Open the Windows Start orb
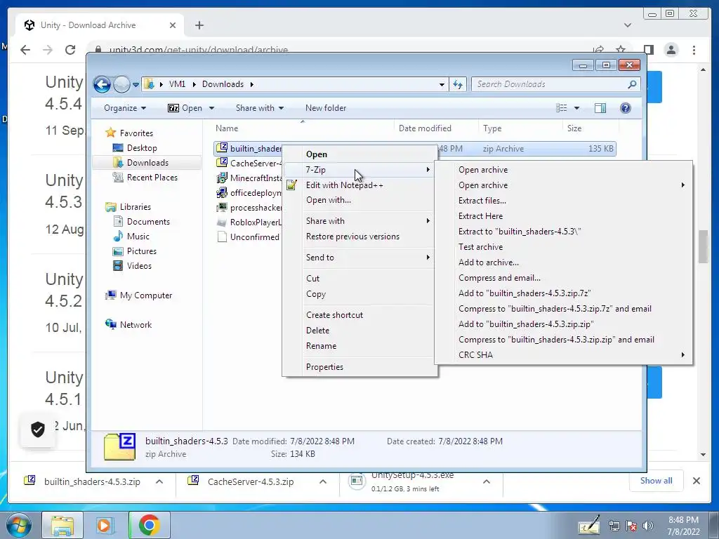This screenshot has width=719, height=539. [19, 525]
